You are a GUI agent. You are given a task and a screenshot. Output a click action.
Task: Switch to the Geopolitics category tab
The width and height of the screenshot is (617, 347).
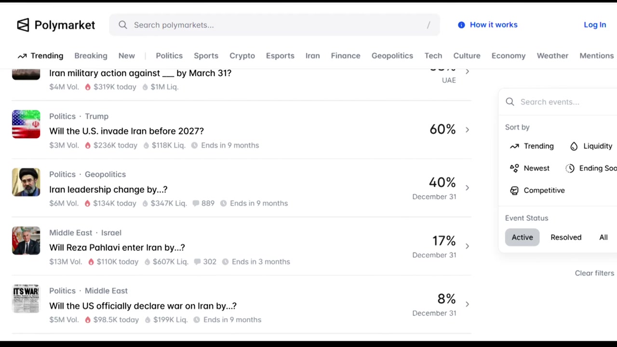click(x=392, y=55)
